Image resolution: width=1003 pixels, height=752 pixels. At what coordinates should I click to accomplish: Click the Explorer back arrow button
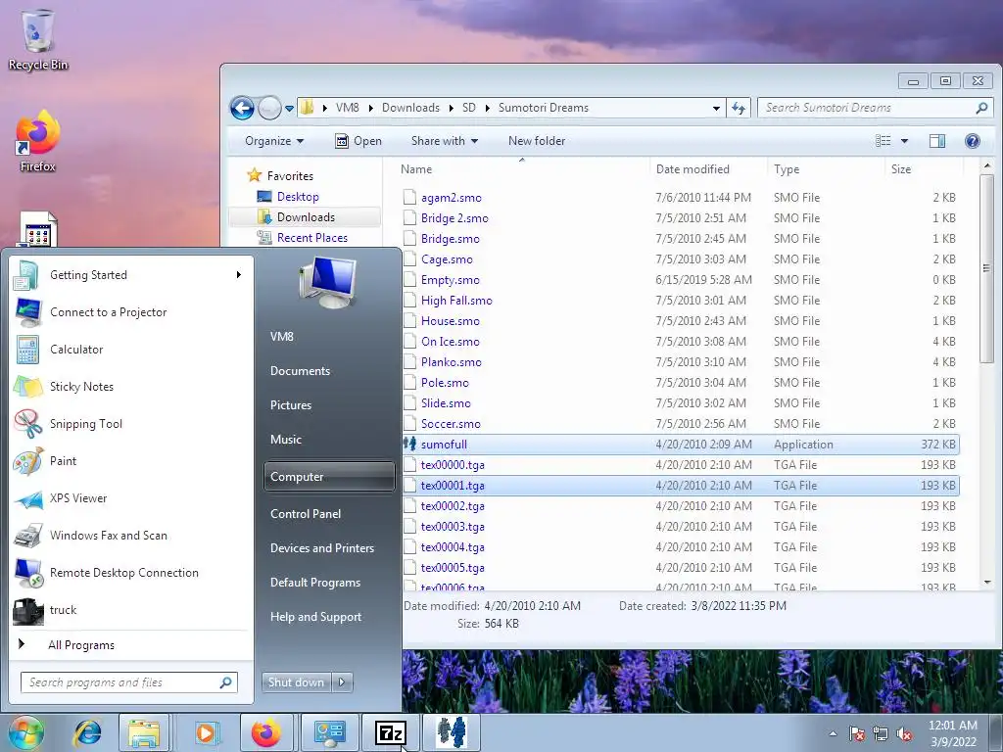click(243, 108)
